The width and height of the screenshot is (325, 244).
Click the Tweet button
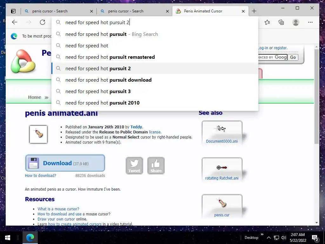[x=134, y=166]
